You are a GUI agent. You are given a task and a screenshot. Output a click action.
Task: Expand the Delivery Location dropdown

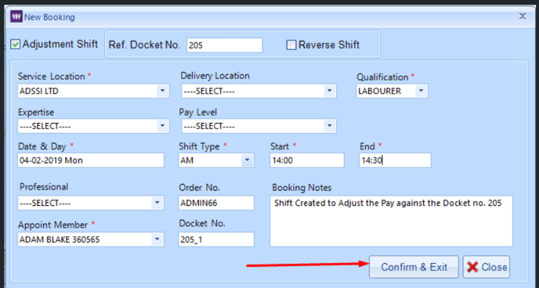329,91
